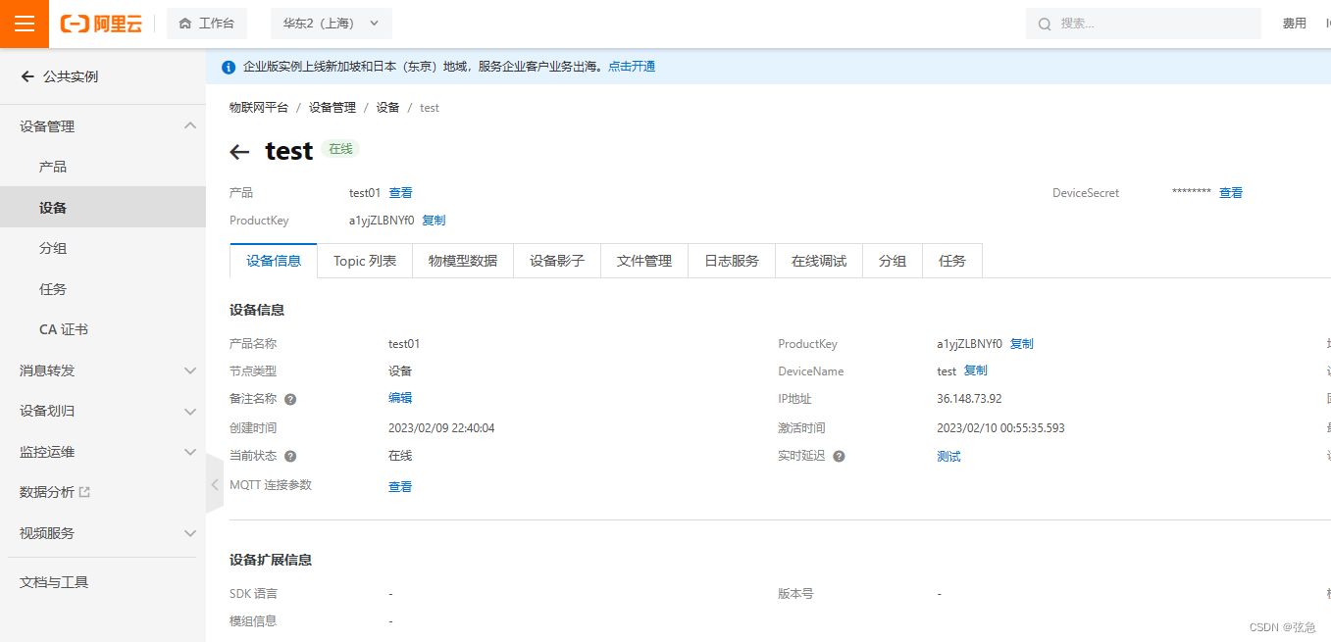Viewport: 1331px width, 642px height.
Task: Click the creation time 2023/02/09 22:40:04
Action: click(441, 428)
